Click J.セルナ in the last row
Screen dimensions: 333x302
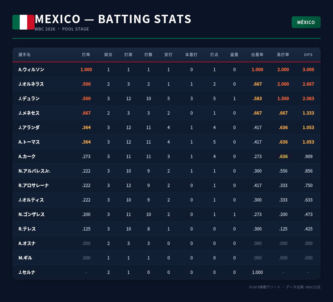[27, 272]
